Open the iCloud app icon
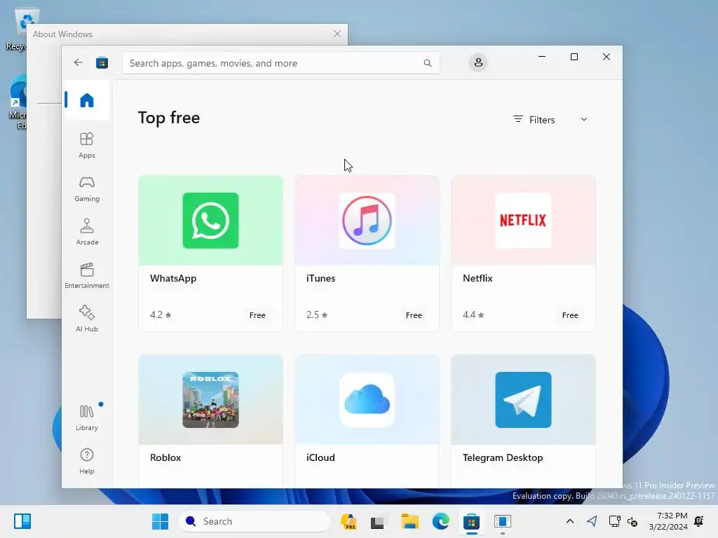Viewport: 718px width, 538px height. [367, 400]
